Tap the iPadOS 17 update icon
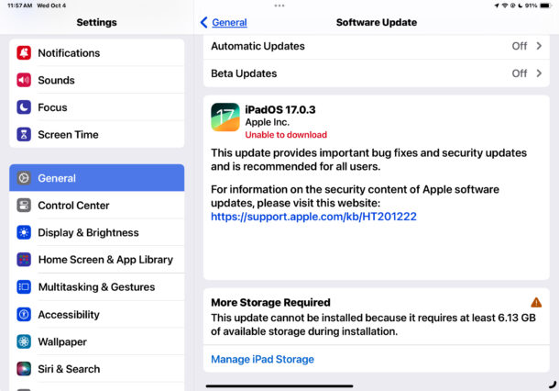Viewport: 559px width, 391px height. point(225,117)
